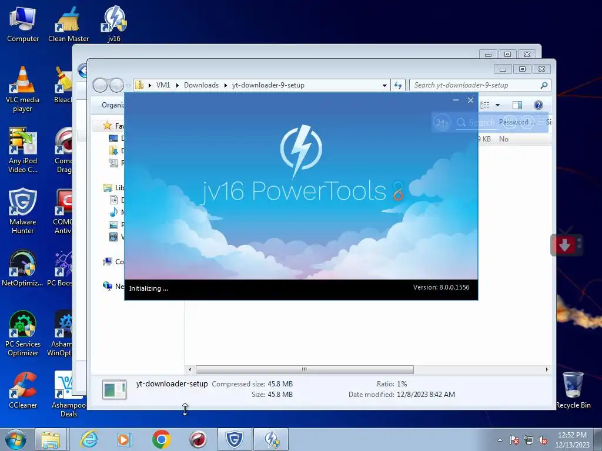Image resolution: width=602 pixels, height=451 pixels.
Task: Minimize the jv16 PowerTools splash window
Action: [456, 100]
